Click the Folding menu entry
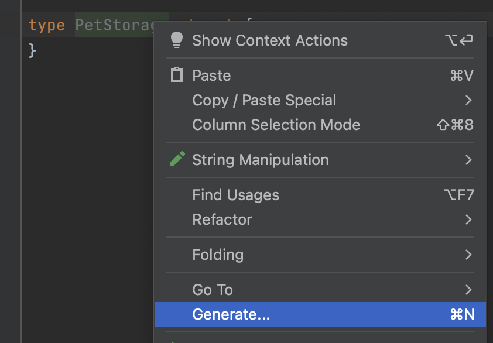The width and height of the screenshot is (493, 343). pos(218,255)
